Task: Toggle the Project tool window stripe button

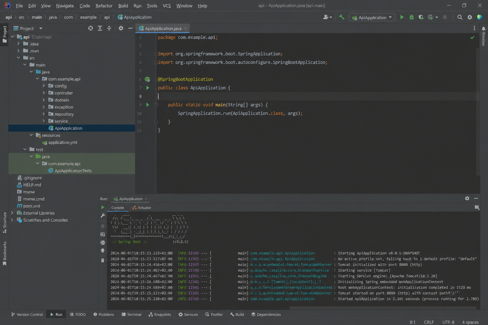Action: 4,34
